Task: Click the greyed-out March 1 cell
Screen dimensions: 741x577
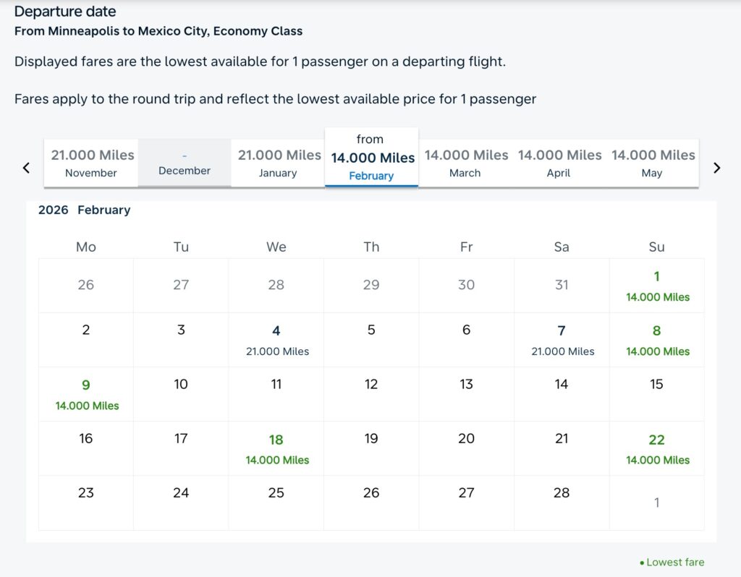Action: pyautogui.click(x=656, y=502)
